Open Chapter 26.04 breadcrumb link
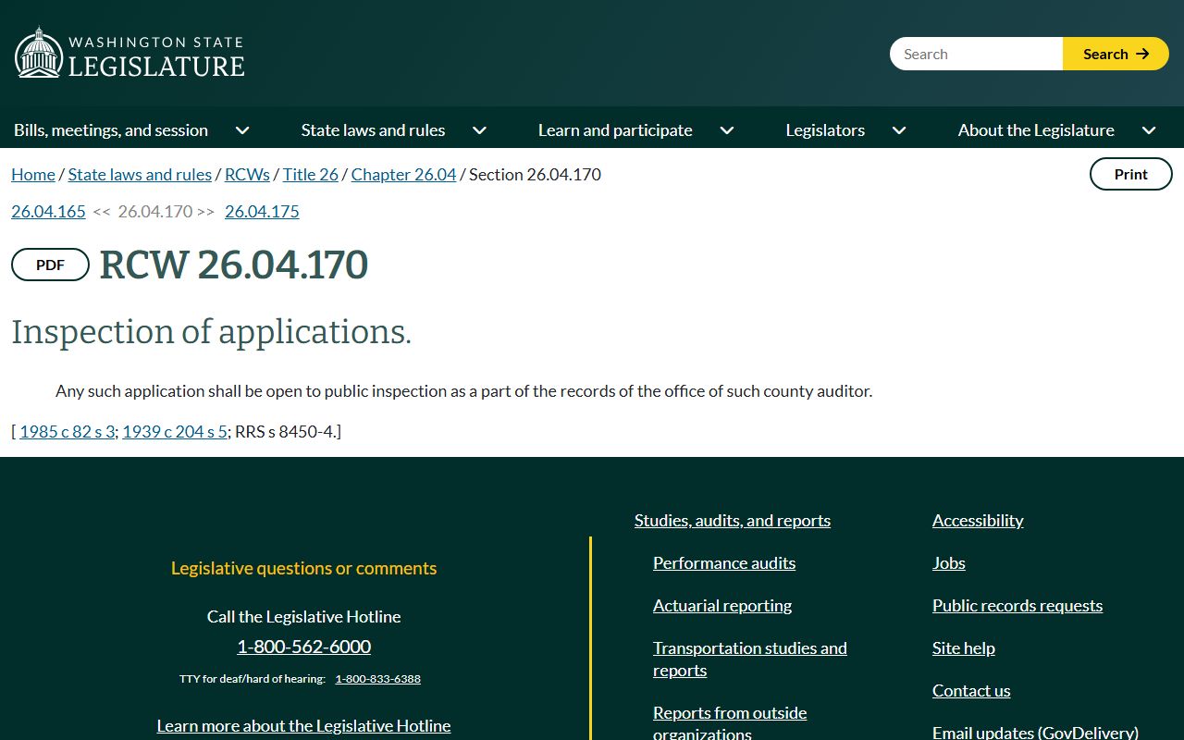 [x=403, y=174]
